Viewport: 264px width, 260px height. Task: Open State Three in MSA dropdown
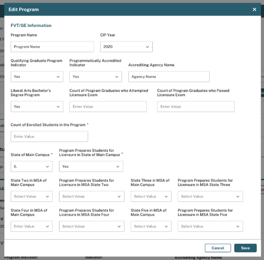[151, 197]
